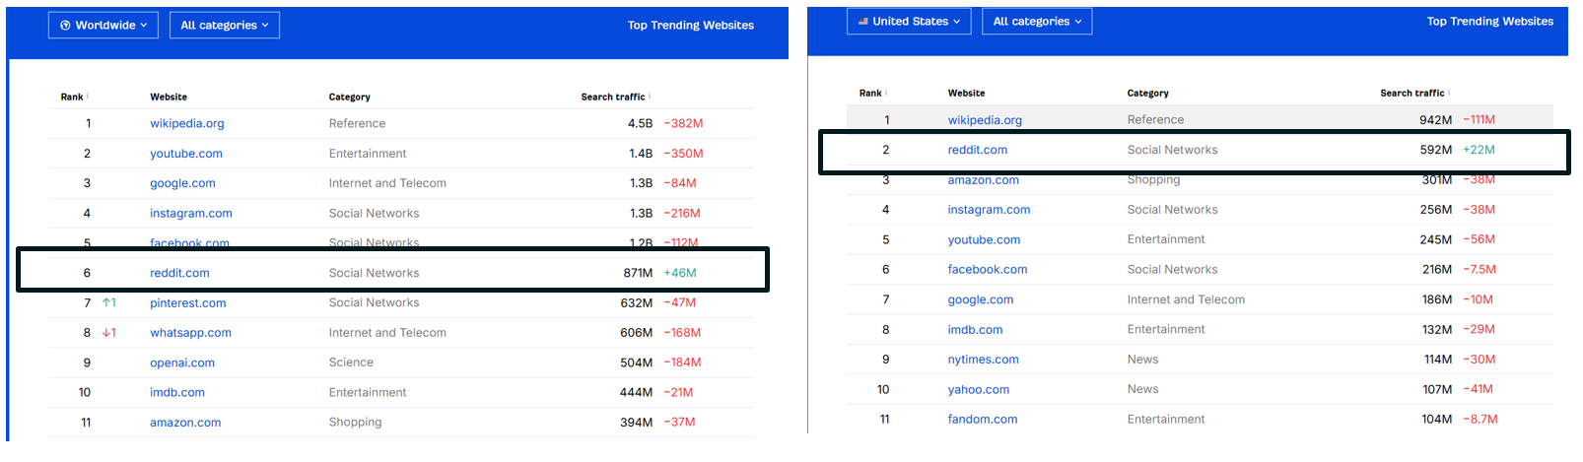
Task: Click the −7.5M change for facebook.com
Action: [x=1479, y=269]
